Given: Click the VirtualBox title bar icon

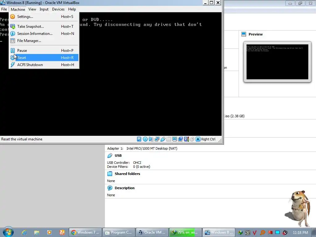Looking at the screenshot, I should coord(3,2).
